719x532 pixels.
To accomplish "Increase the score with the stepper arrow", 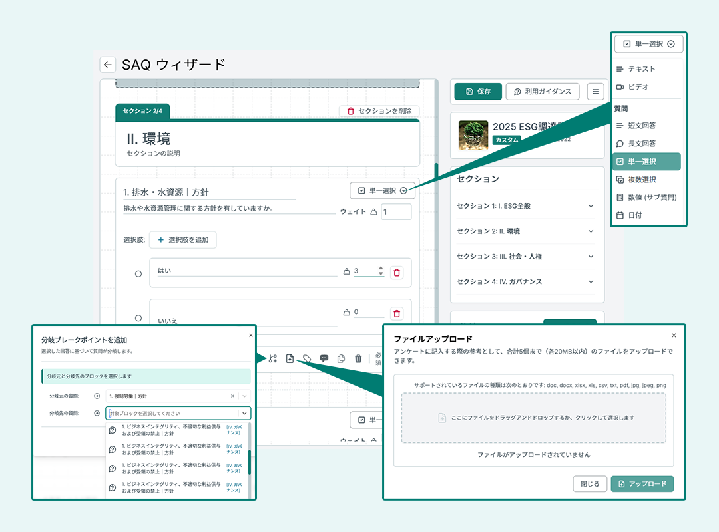I will (380, 268).
